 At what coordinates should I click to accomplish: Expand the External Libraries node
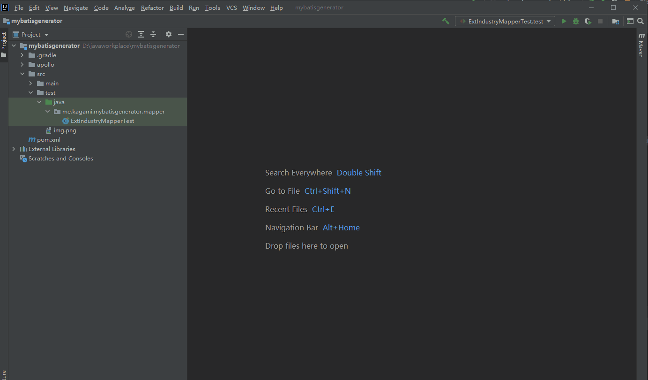pos(13,149)
